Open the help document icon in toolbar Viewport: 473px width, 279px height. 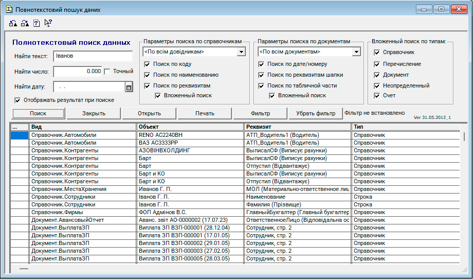pyautogui.click(x=37, y=23)
